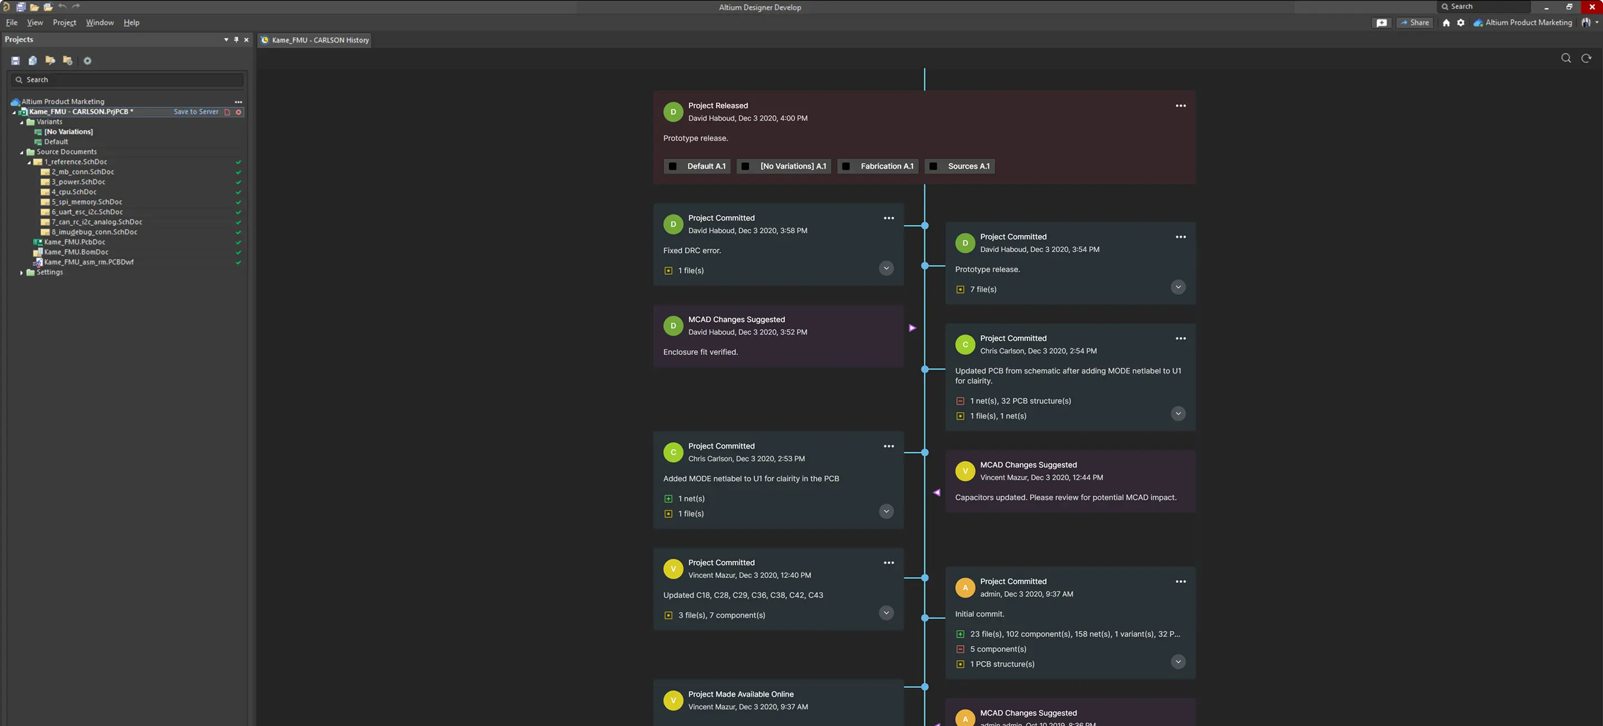Click the red circle icon next to Save to Server

point(238,112)
